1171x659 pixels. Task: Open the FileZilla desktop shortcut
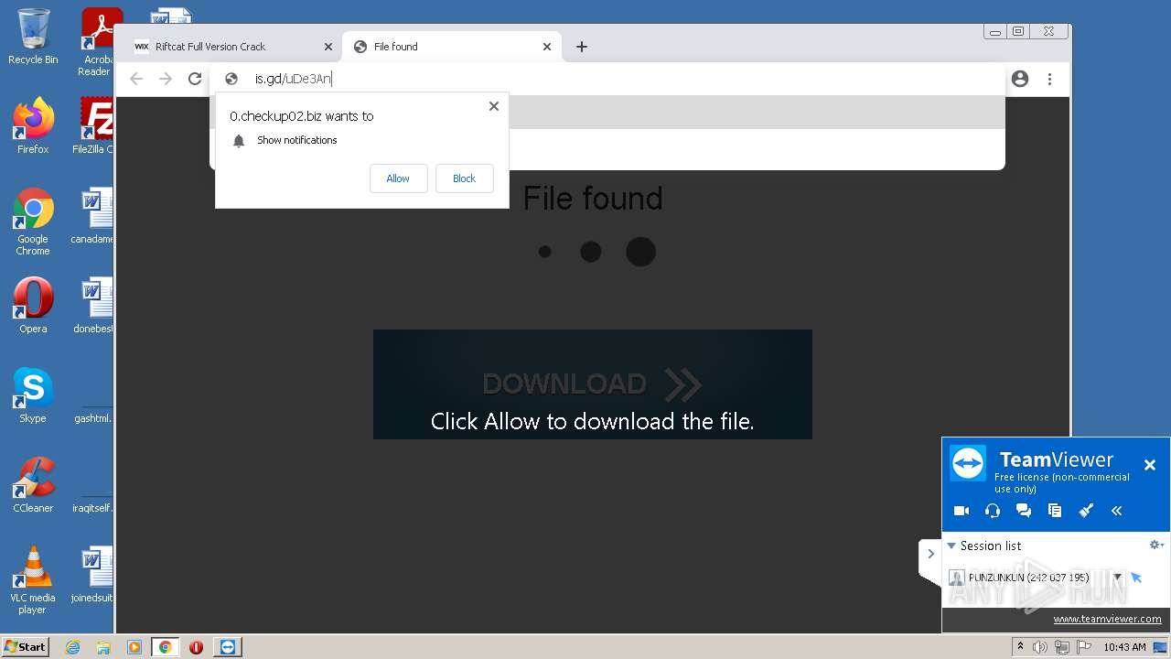tap(93, 126)
